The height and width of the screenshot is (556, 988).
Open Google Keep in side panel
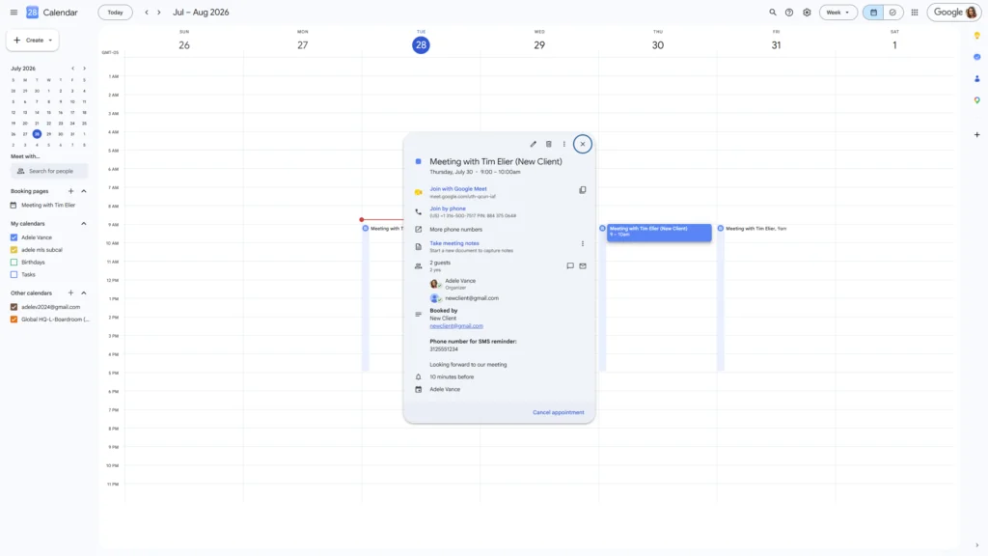point(976,36)
